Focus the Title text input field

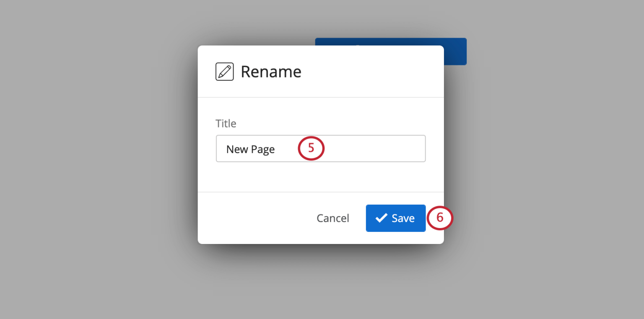click(361, 148)
